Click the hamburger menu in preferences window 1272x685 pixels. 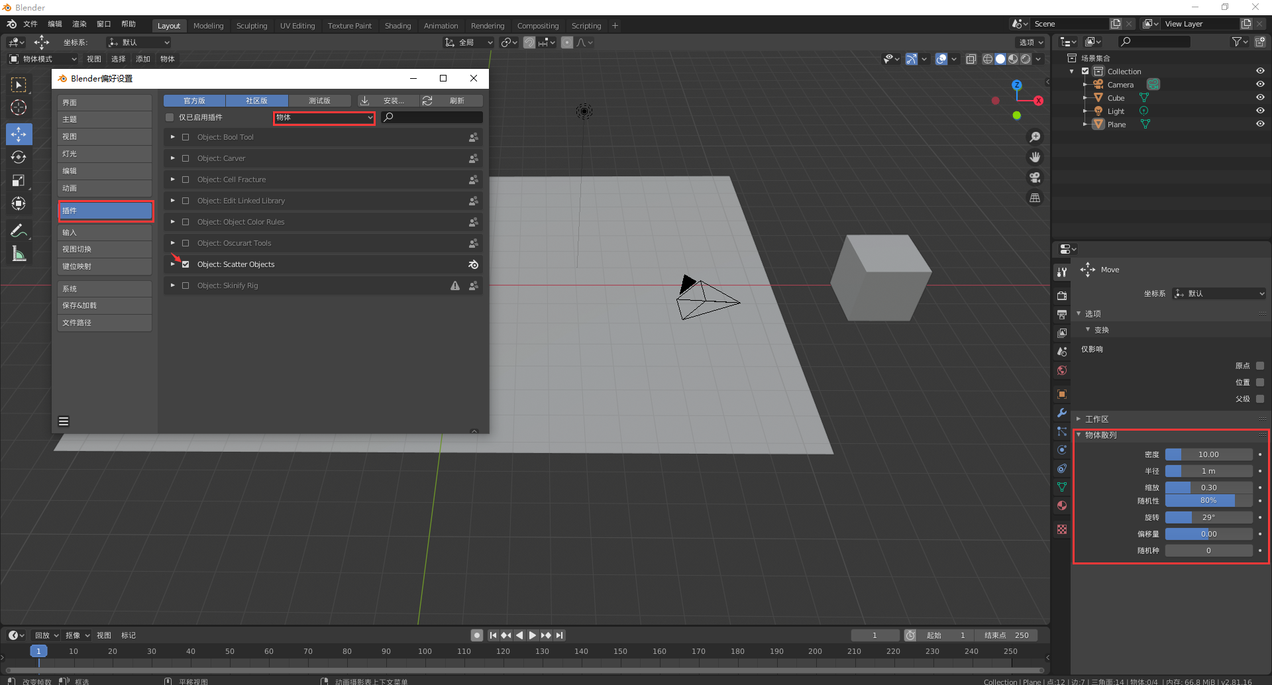pyautogui.click(x=64, y=421)
